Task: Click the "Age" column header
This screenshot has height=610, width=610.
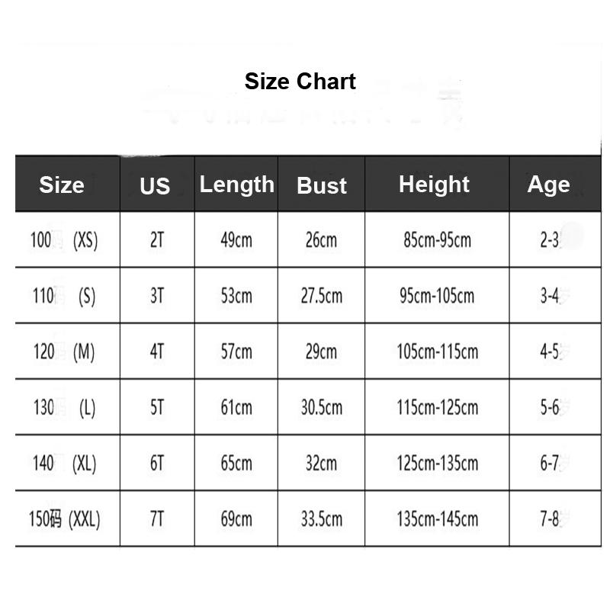Action: [x=548, y=185]
